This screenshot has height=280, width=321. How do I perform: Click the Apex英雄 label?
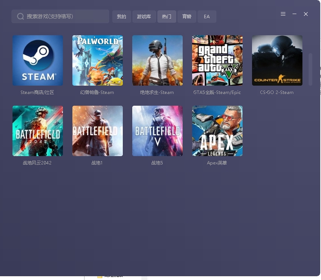pos(217,163)
